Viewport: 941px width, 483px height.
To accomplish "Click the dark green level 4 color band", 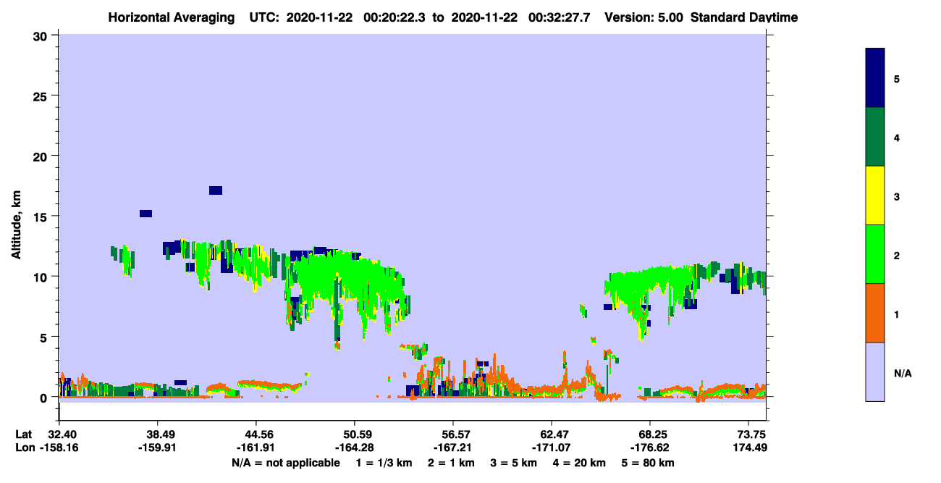I will click(875, 137).
